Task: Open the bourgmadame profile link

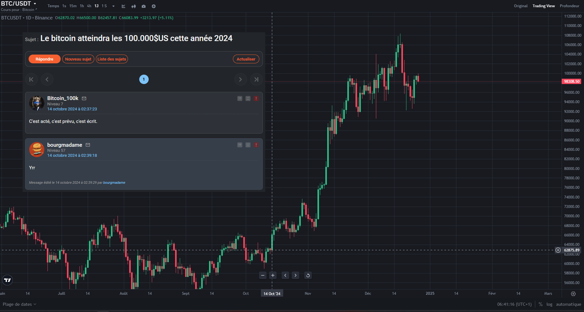Action: (x=65, y=145)
